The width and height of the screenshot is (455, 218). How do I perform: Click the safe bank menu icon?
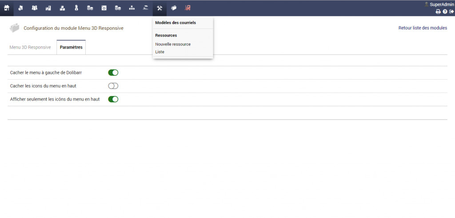(104, 8)
